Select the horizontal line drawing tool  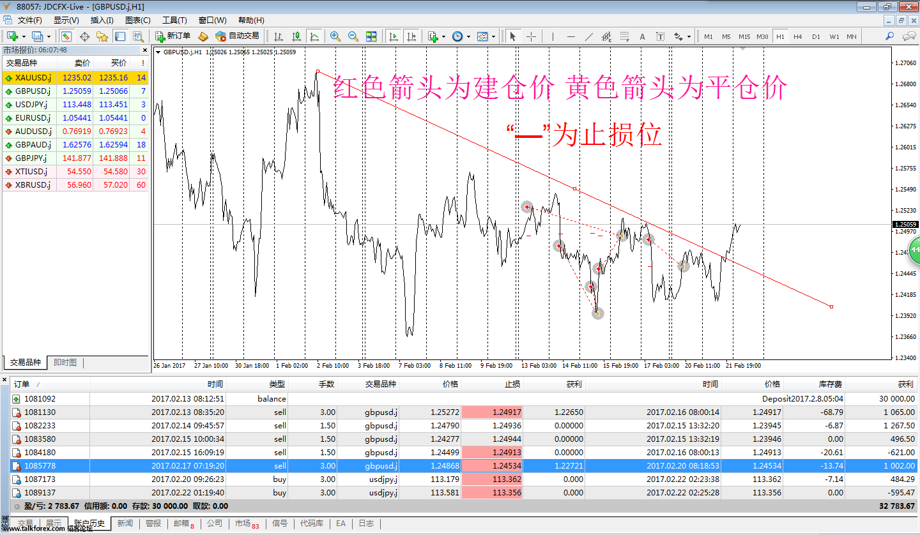tap(571, 36)
